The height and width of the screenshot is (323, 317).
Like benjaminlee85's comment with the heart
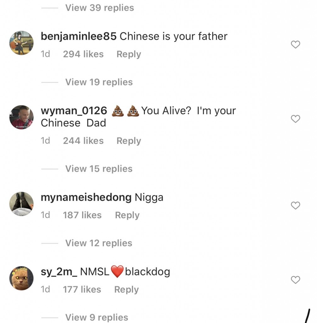point(295,45)
